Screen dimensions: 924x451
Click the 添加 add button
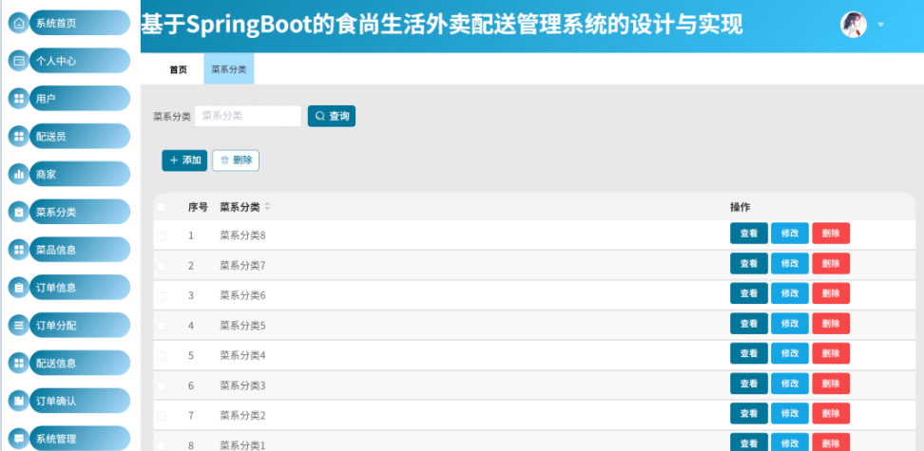[184, 160]
